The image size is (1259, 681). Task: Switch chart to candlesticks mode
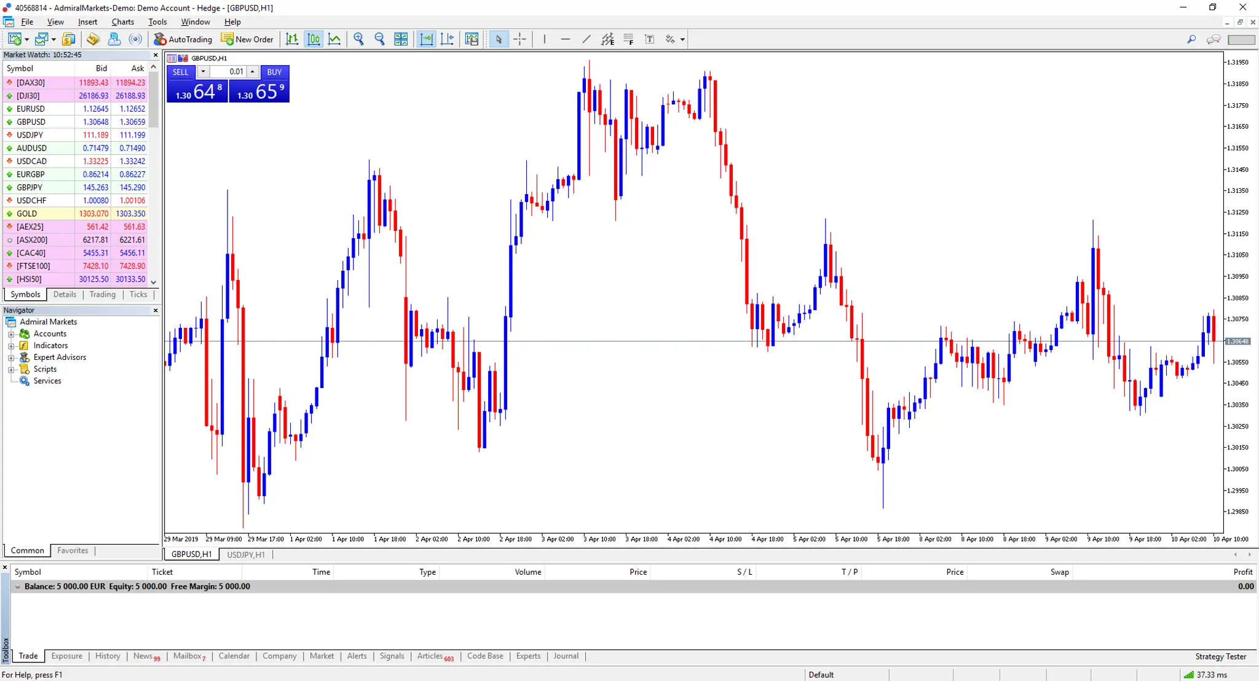tap(314, 39)
